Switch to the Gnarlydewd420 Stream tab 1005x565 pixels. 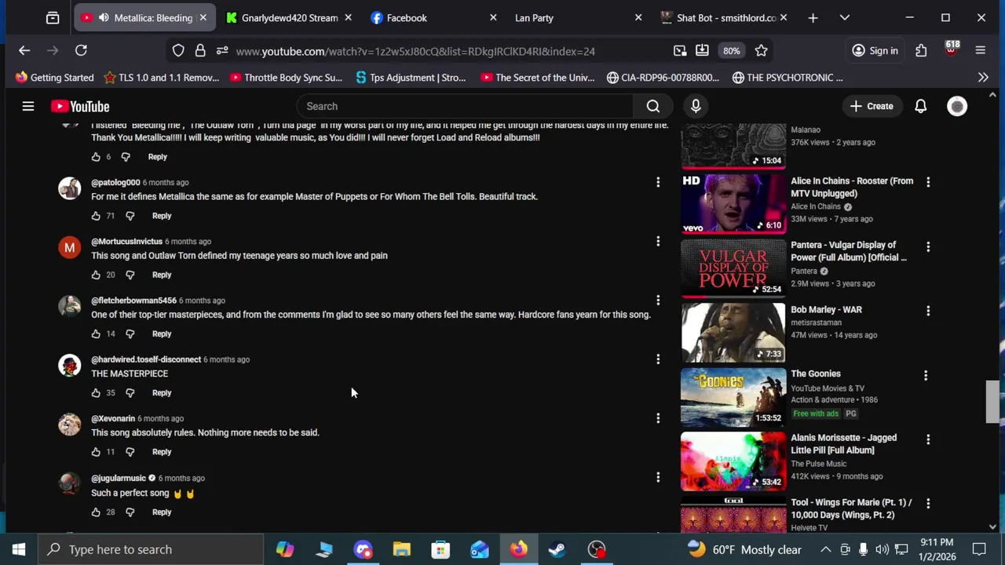coord(288,17)
